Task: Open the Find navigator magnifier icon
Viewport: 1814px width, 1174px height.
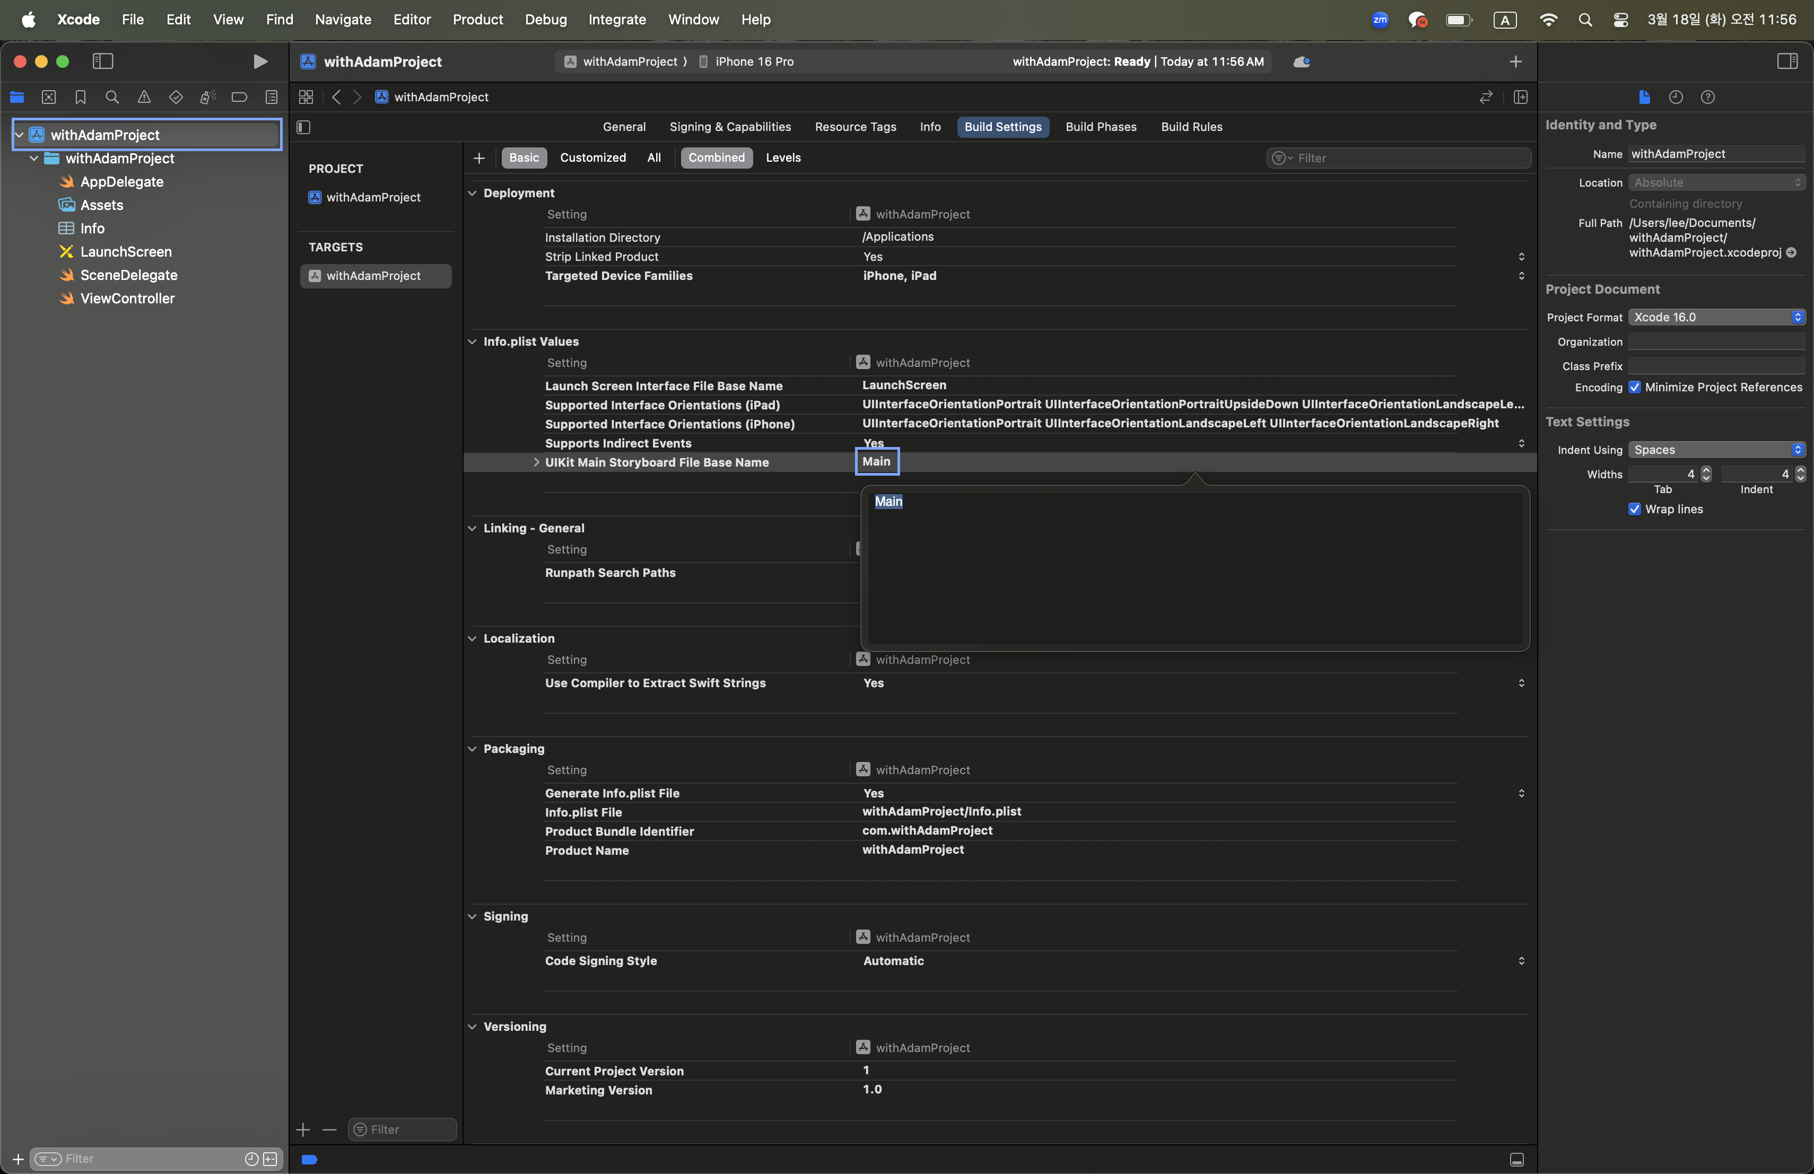Action: (112, 97)
